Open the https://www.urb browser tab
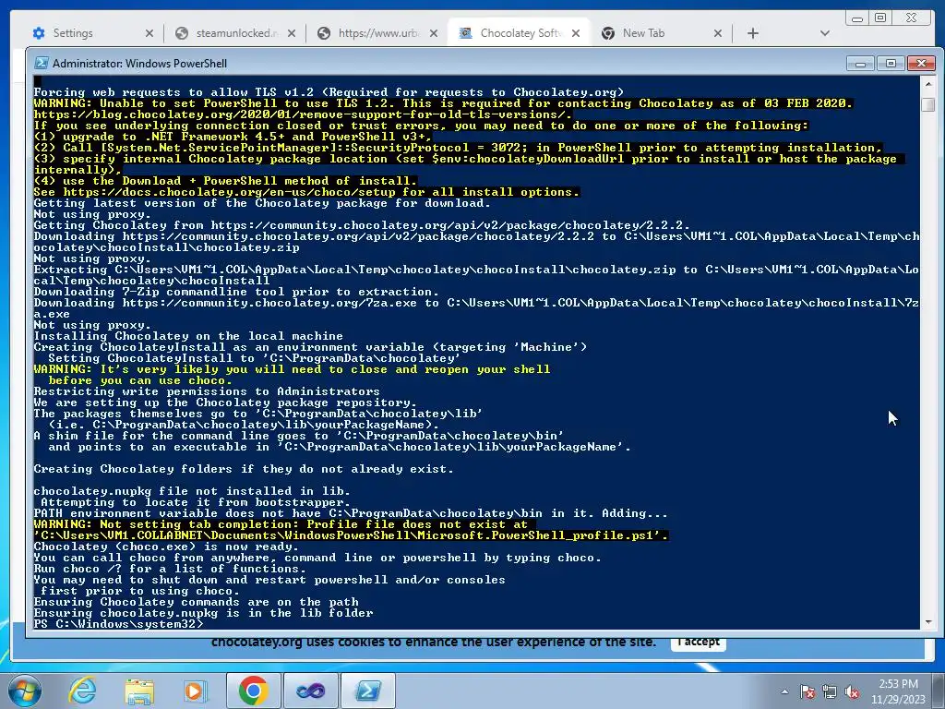The image size is (945, 709). click(x=378, y=33)
